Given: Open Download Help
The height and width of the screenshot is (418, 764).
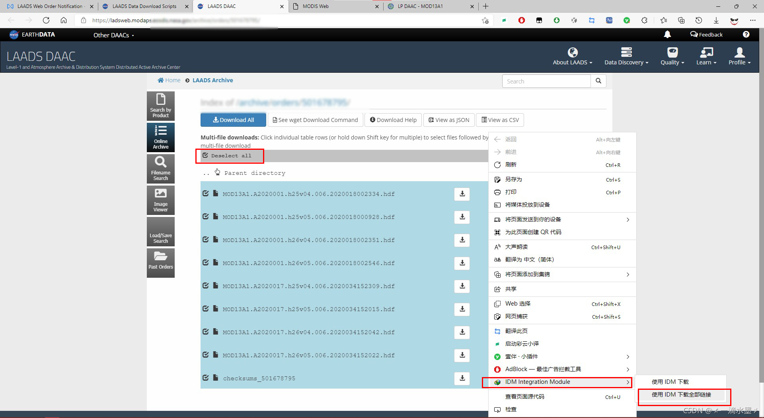Looking at the screenshot, I should [393, 120].
